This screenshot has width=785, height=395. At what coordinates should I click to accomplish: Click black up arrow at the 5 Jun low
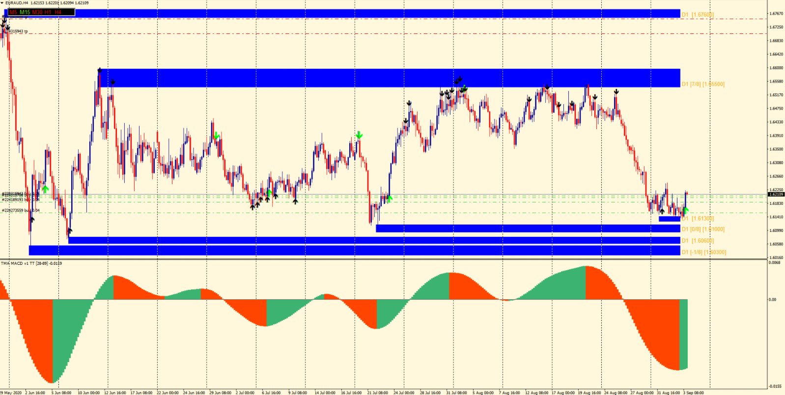point(70,230)
